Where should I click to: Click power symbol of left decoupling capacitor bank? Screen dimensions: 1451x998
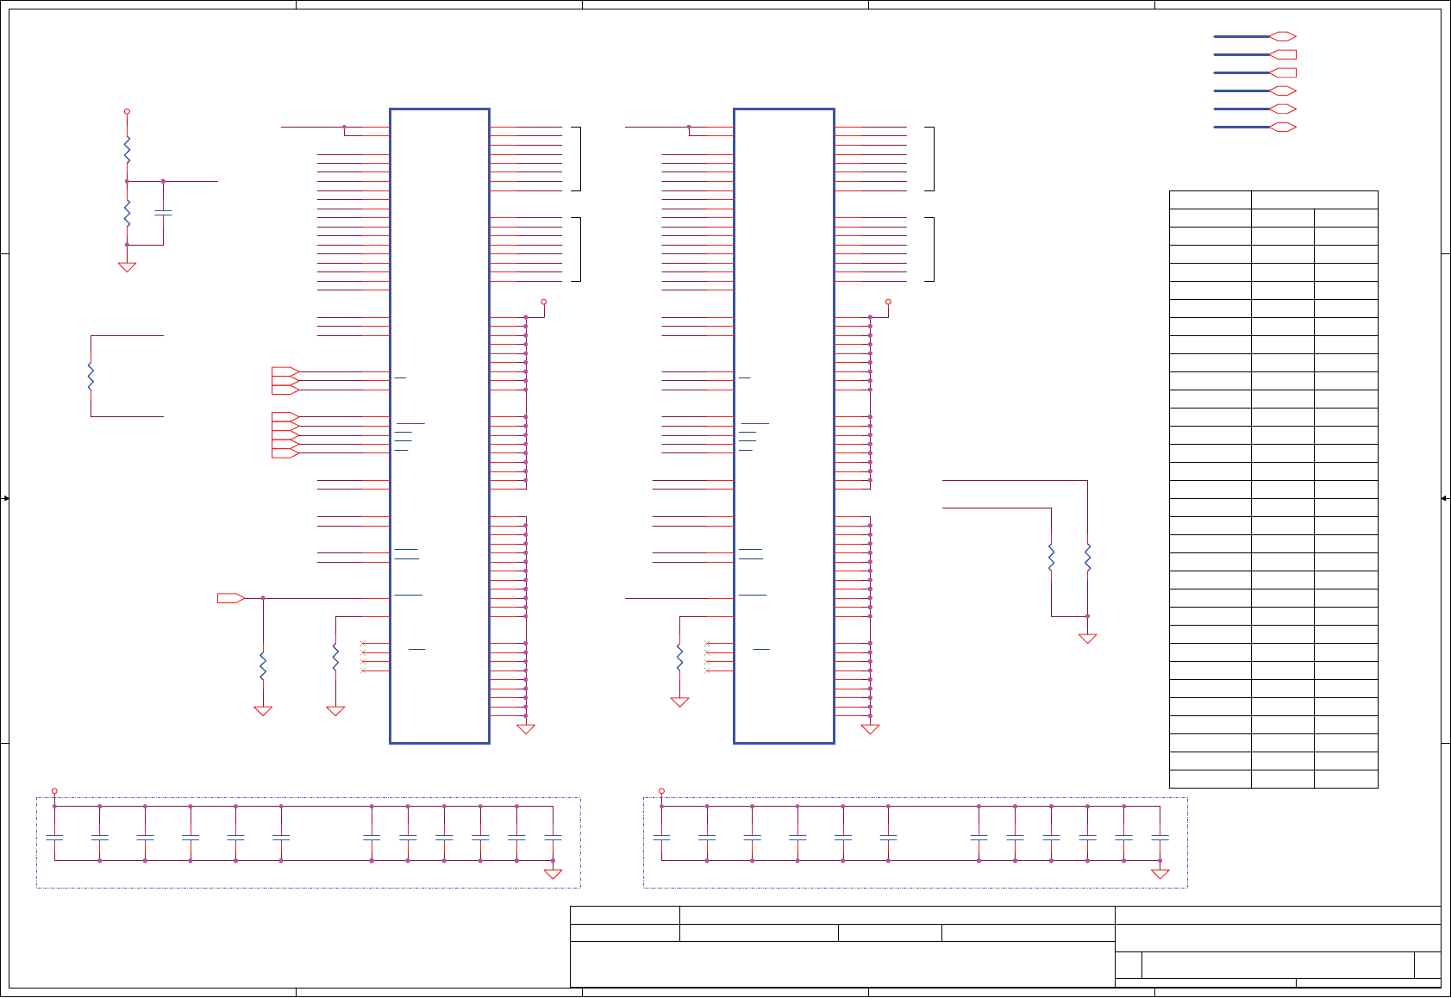coord(54,790)
